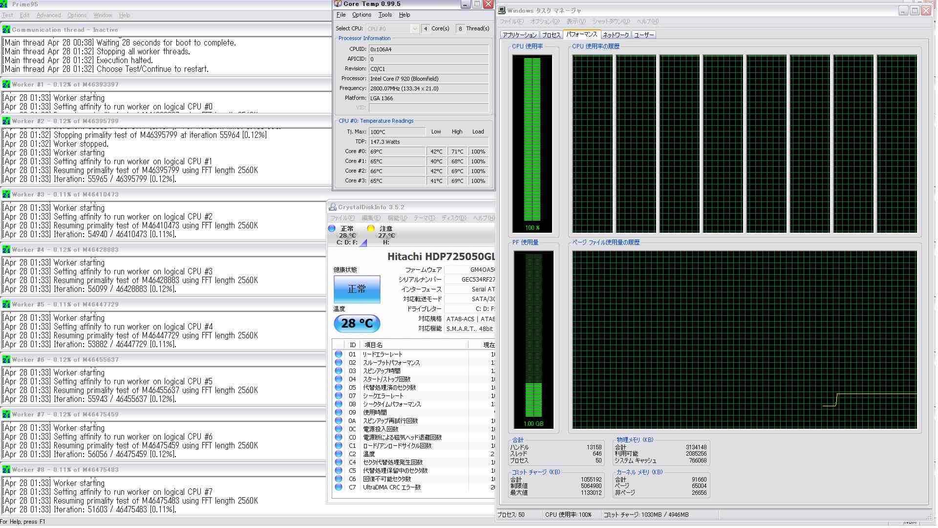Click the CrystalDiskInfo title bar icon
The width and height of the screenshot is (938, 528).
coord(333,207)
